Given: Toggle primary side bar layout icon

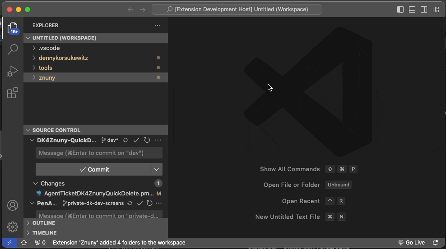Looking at the screenshot, I should 400,9.
